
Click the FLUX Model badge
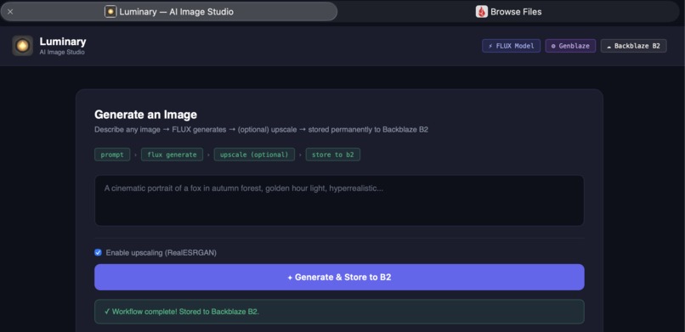click(x=511, y=46)
